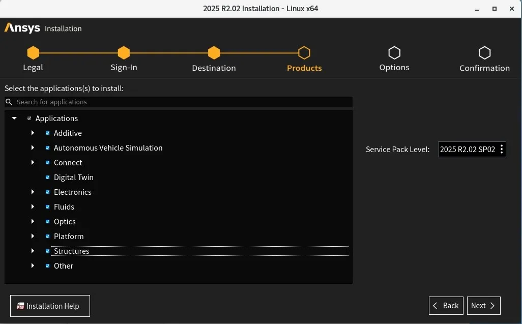Click the Destination step hexagon icon
This screenshot has width=522, height=324.
click(214, 52)
